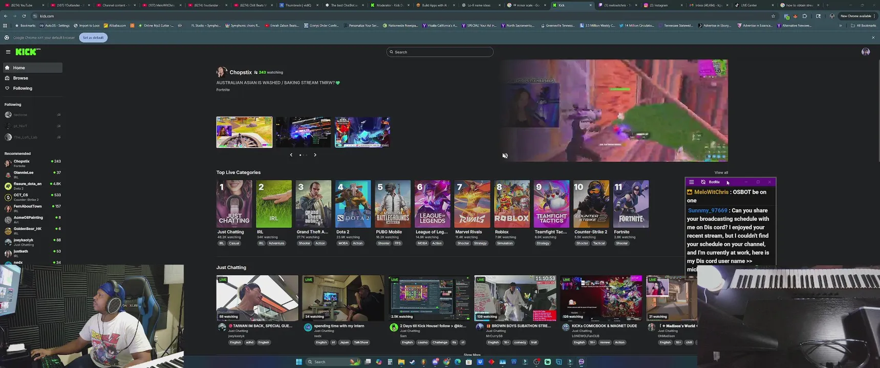Click the New Chrome available button
Viewport: 880px width, 368px height.
tap(858, 16)
